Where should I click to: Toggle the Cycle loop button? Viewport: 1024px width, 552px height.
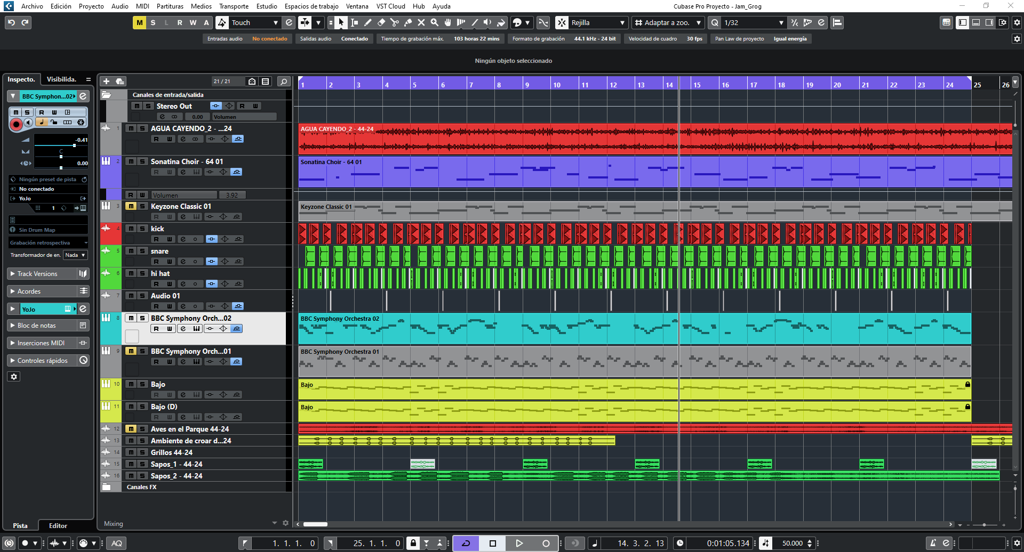point(466,543)
